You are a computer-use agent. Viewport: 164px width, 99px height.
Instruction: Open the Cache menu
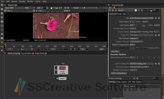[38, 1]
